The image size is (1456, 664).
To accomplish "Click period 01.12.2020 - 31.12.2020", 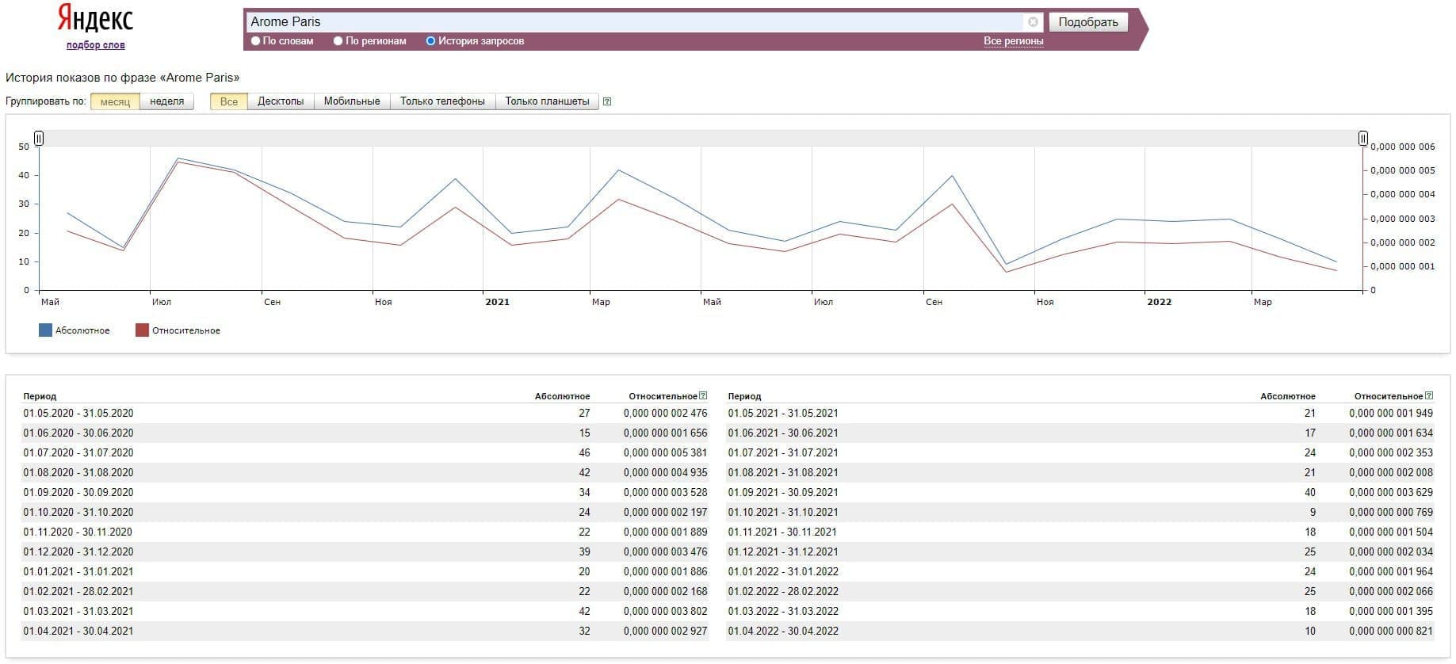I will pos(78,552).
